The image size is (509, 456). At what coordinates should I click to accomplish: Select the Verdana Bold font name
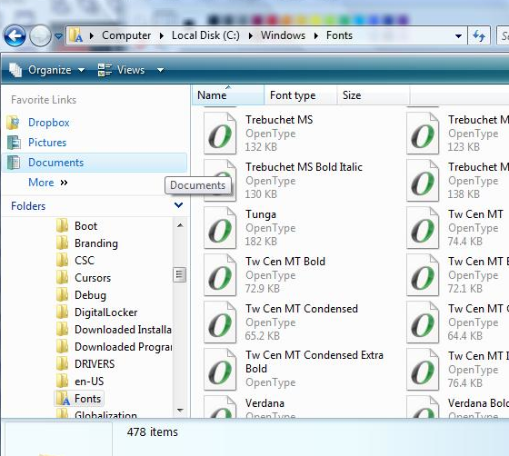pos(478,403)
